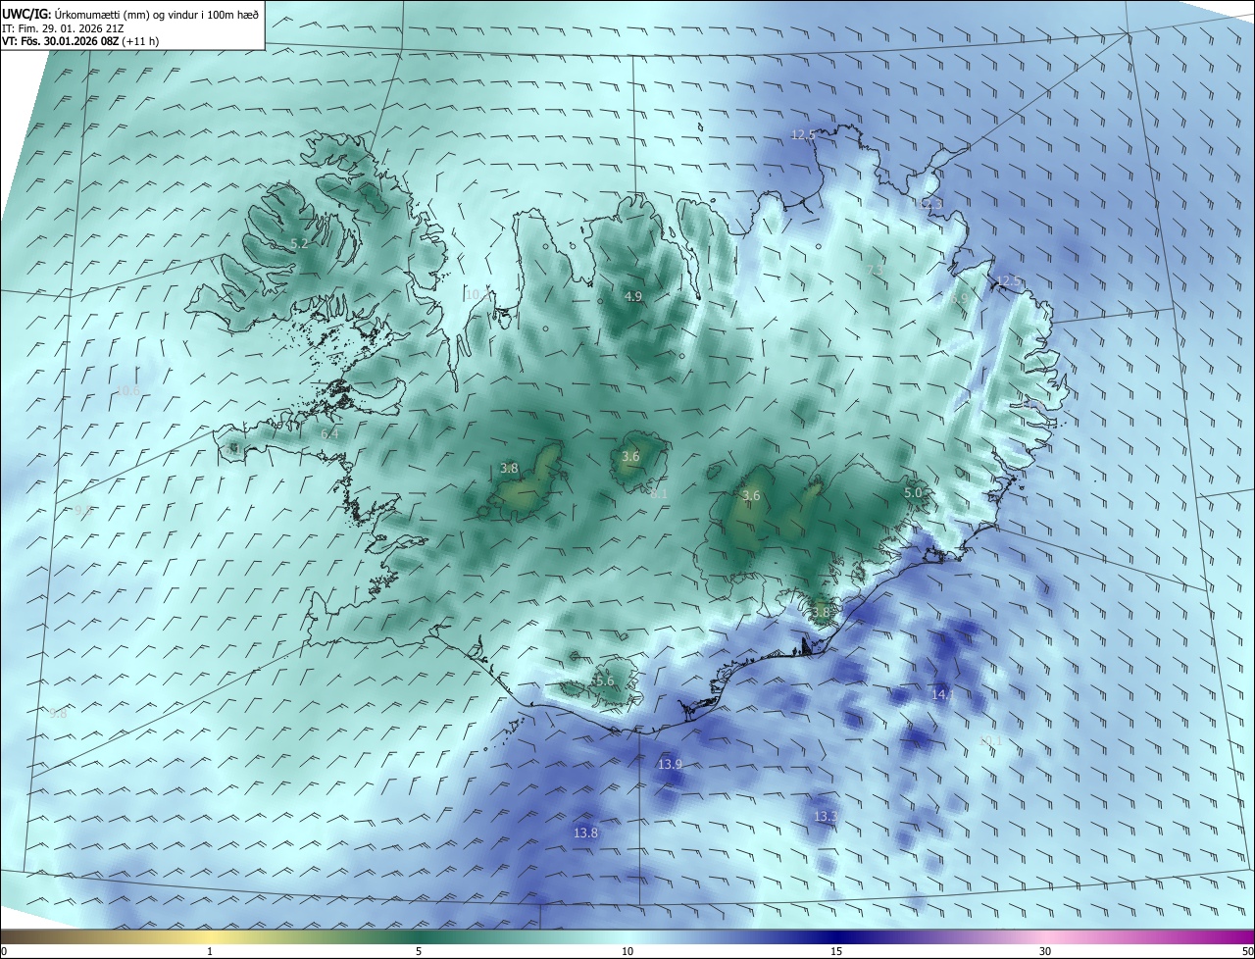Click the 5.0 value label

(913, 492)
